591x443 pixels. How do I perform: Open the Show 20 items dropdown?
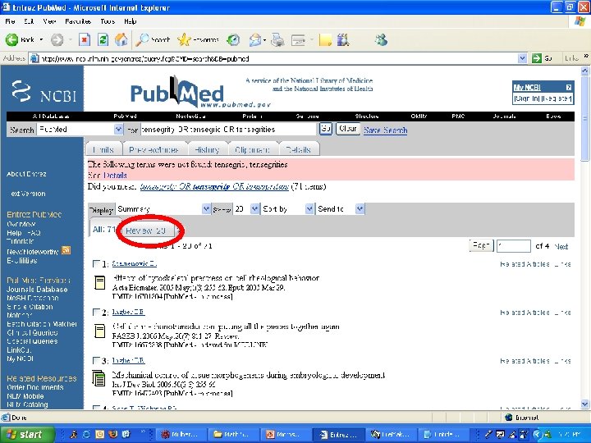(x=254, y=208)
